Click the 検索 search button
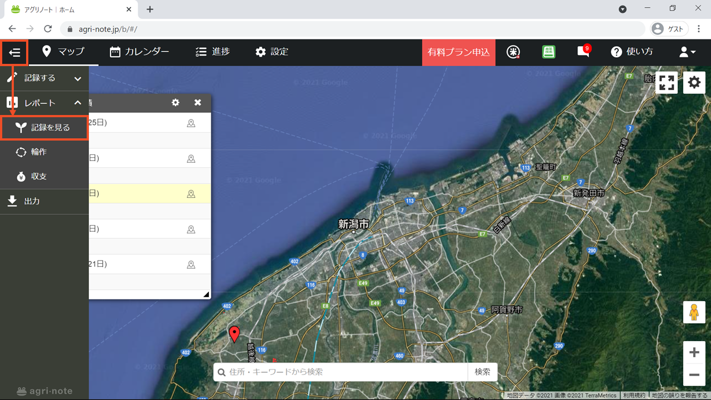Screen dimensions: 711x400 (483, 372)
